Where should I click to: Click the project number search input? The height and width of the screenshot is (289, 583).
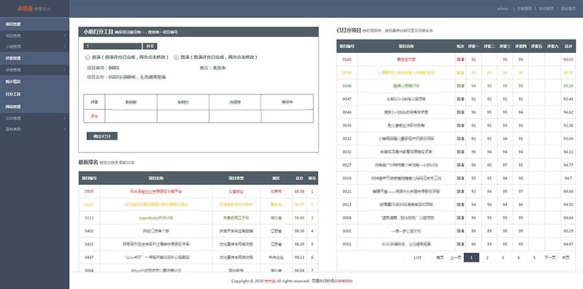tap(113, 46)
